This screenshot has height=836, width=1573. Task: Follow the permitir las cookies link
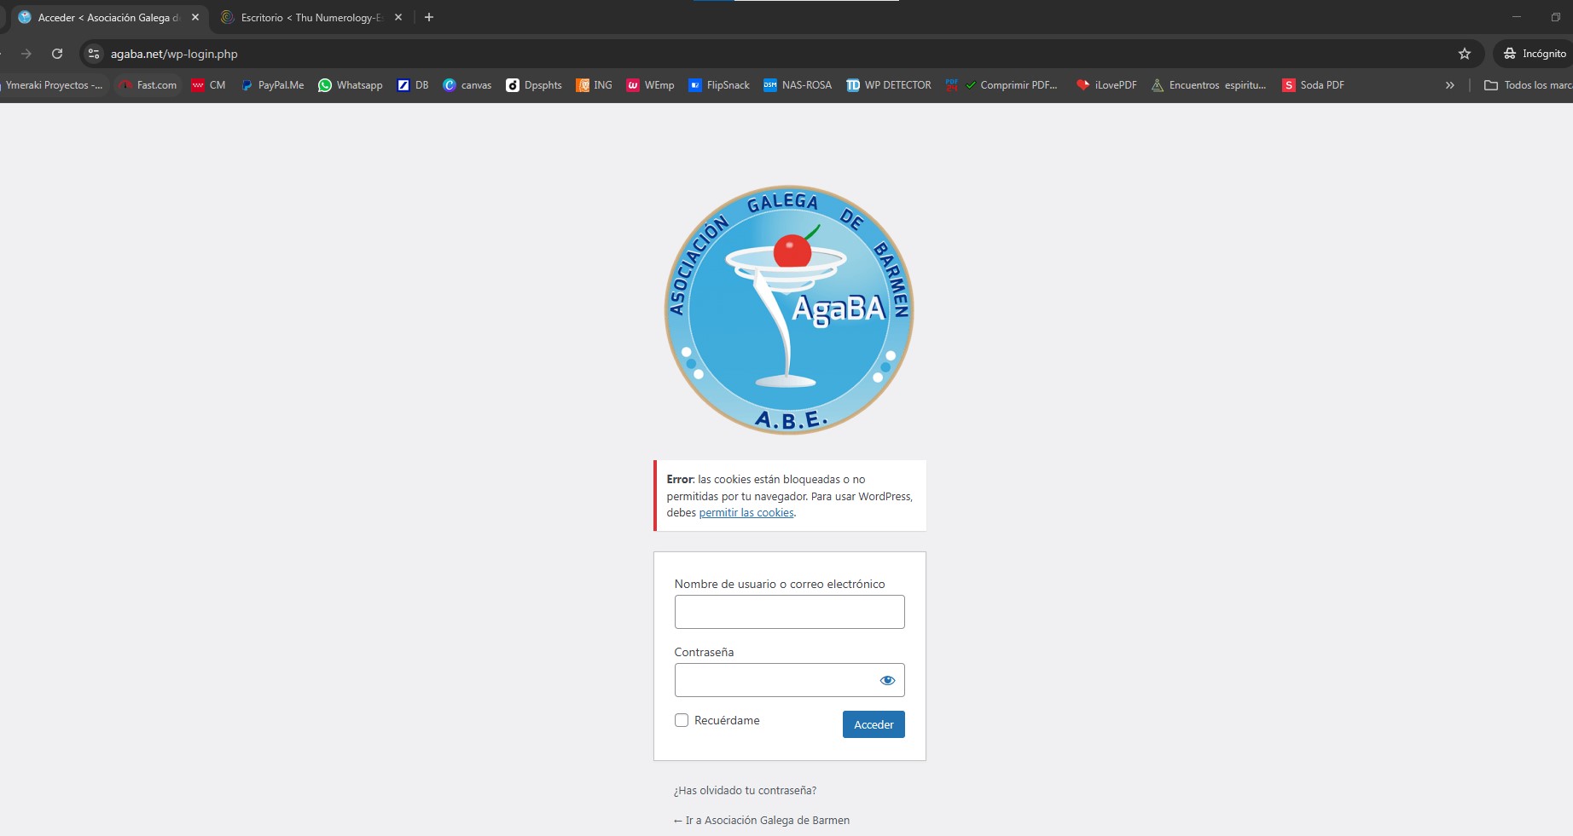pos(746,513)
